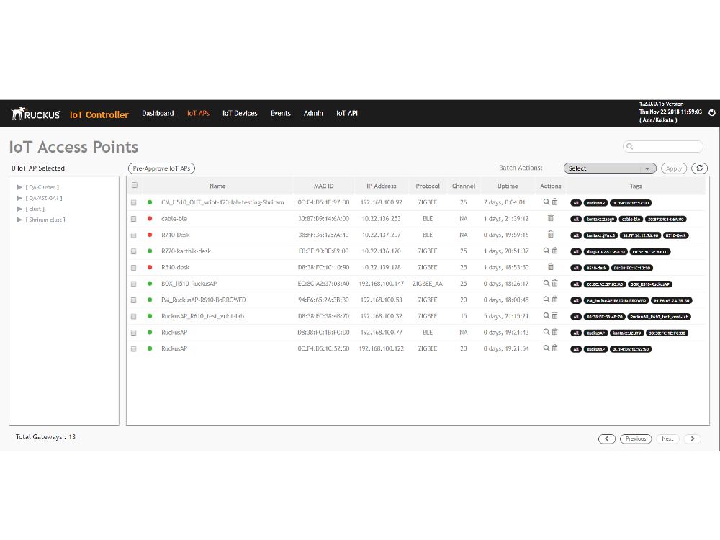Open details magnifier for RuckusAP_R610_test_vriot-lab
720x540 pixels.
pos(546,316)
